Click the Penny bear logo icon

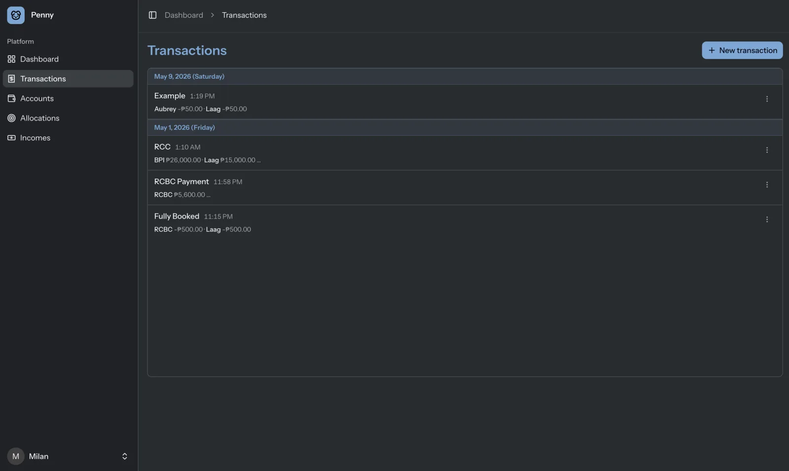click(16, 15)
